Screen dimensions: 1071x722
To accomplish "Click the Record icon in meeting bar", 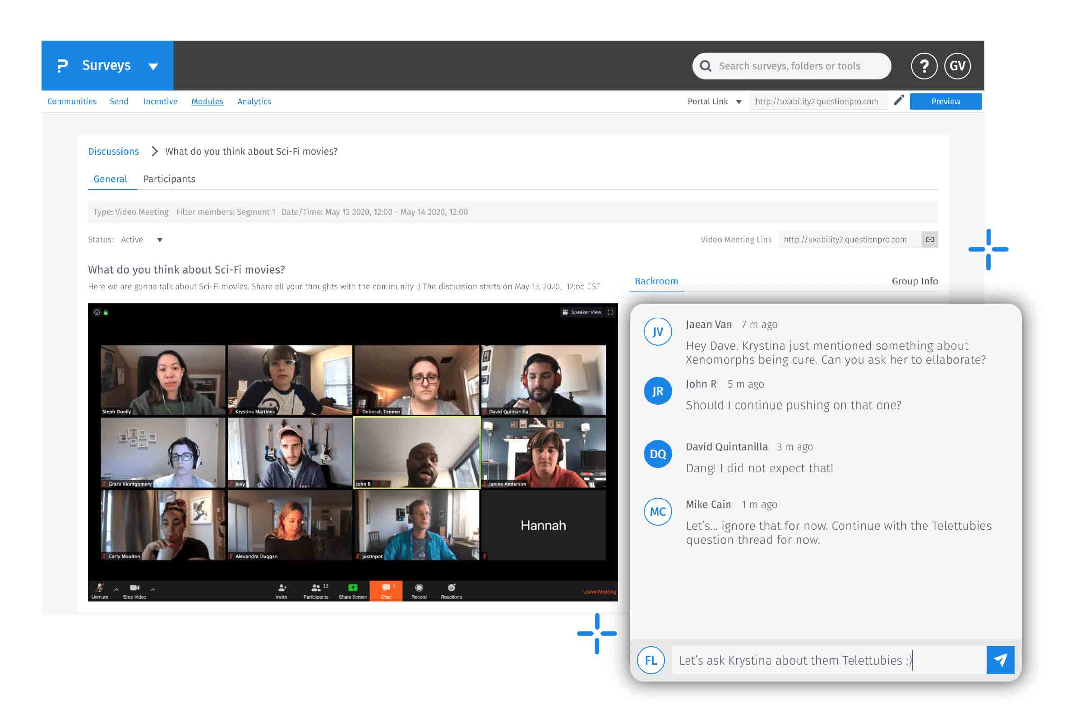I will coord(419,588).
